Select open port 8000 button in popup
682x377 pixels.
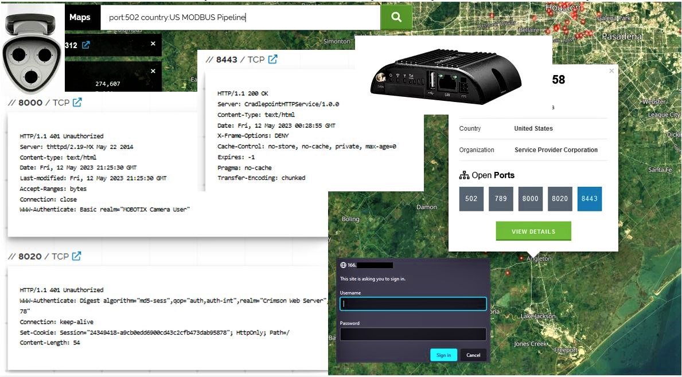pyautogui.click(x=531, y=199)
